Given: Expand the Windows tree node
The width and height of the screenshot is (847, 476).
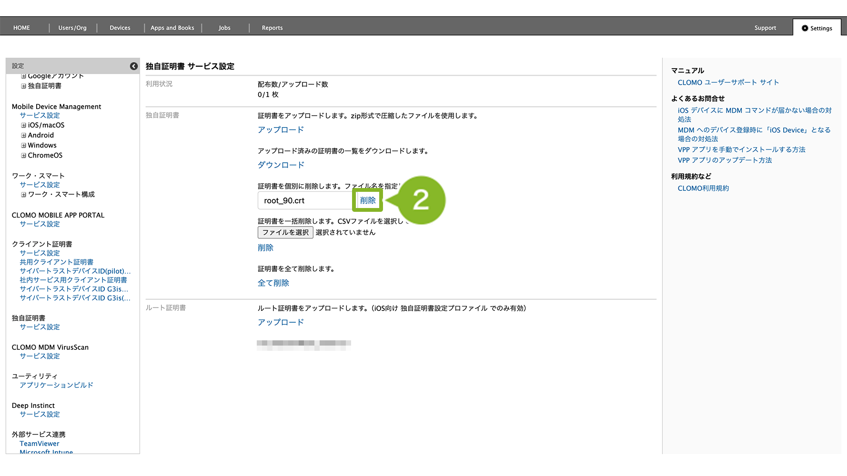Looking at the screenshot, I should click(x=23, y=145).
